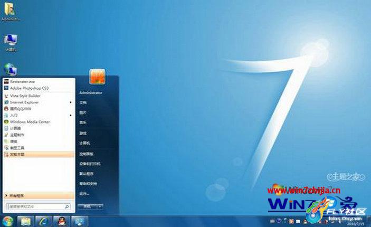Open Windows Explorer from the taskbar
Screen dimensions: 371x227
pyautogui.click(x=25, y=222)
